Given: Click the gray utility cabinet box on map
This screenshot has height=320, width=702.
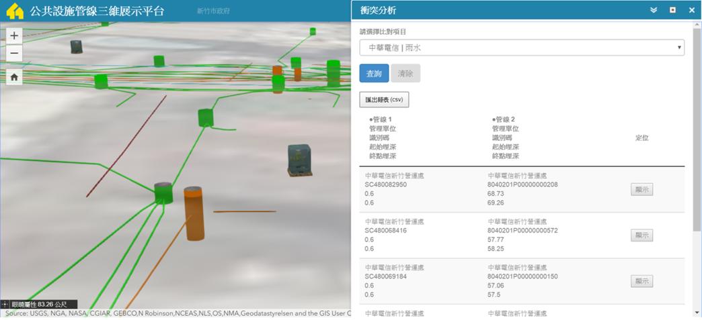Looking at the screenshot, I should coord(299,160).
